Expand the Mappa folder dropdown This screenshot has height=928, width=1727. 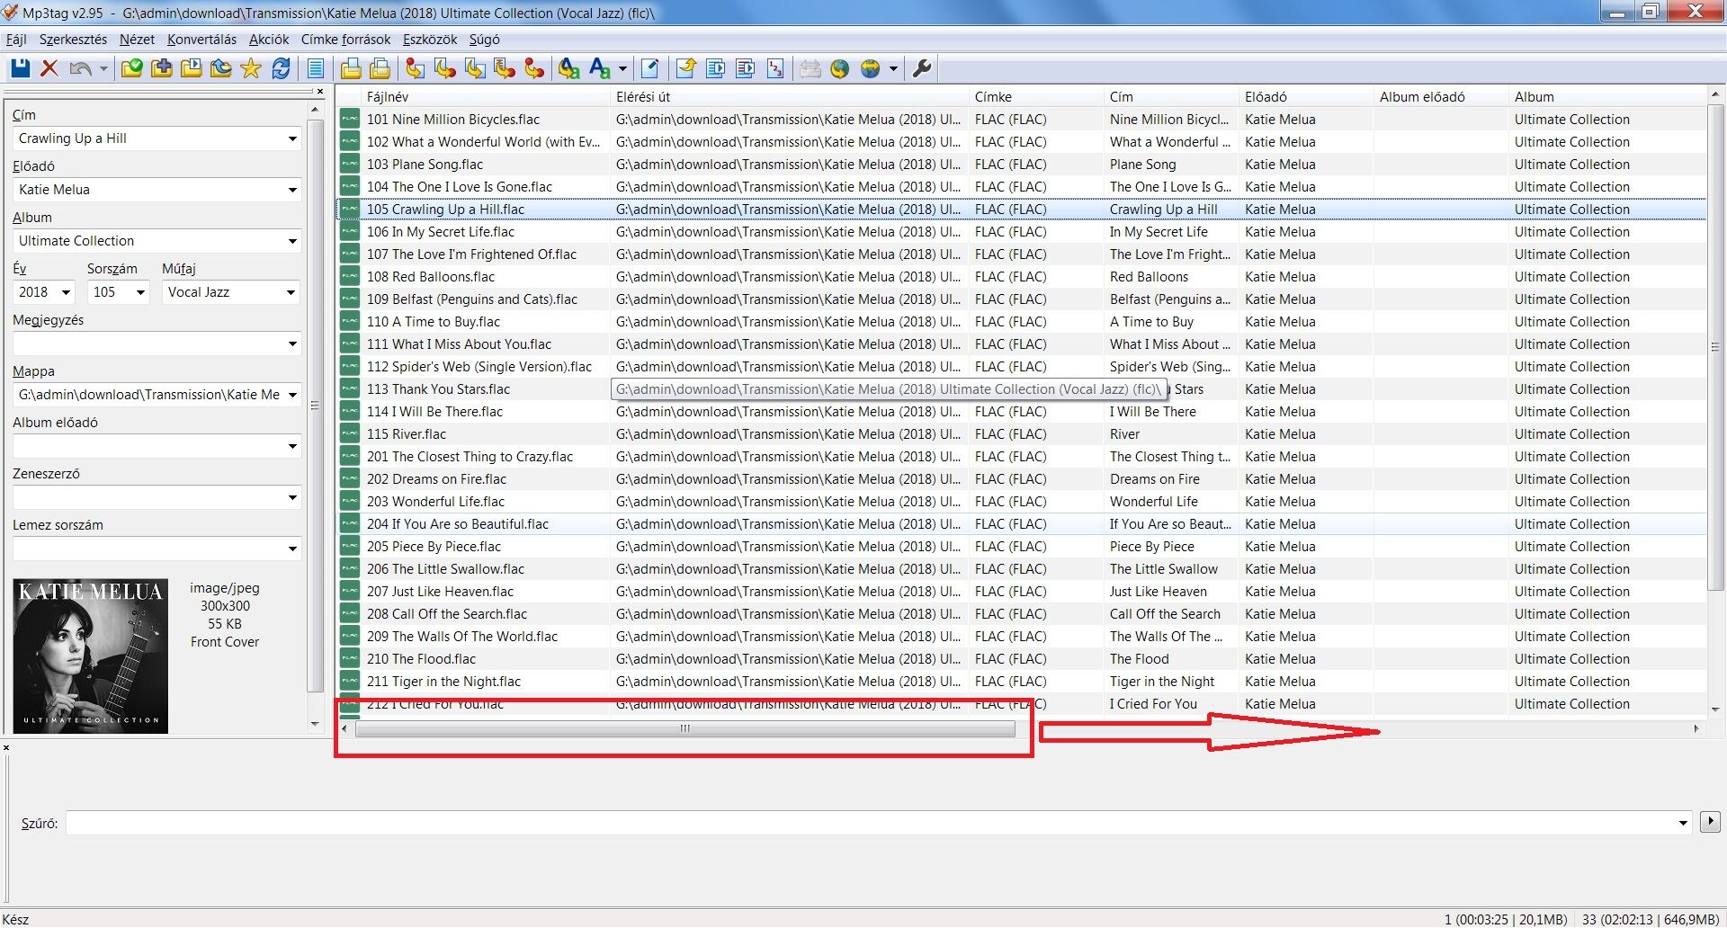292,395
